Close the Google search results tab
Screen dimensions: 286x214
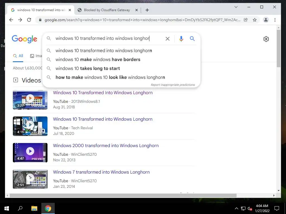[70, 10]
